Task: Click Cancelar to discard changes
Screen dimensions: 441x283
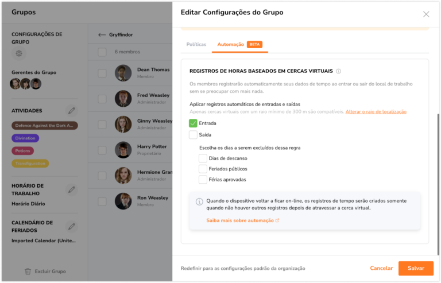Action: [x=381, y=268]
